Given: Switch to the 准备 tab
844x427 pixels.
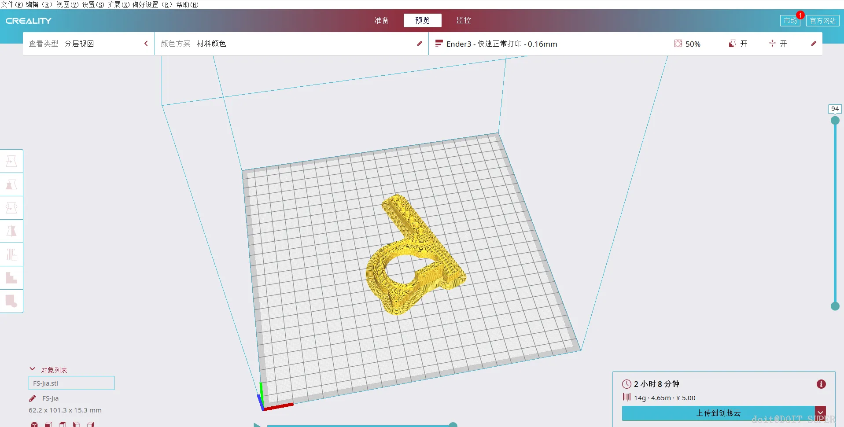Looking at the screenshot, I should click(x=382, y=20).
